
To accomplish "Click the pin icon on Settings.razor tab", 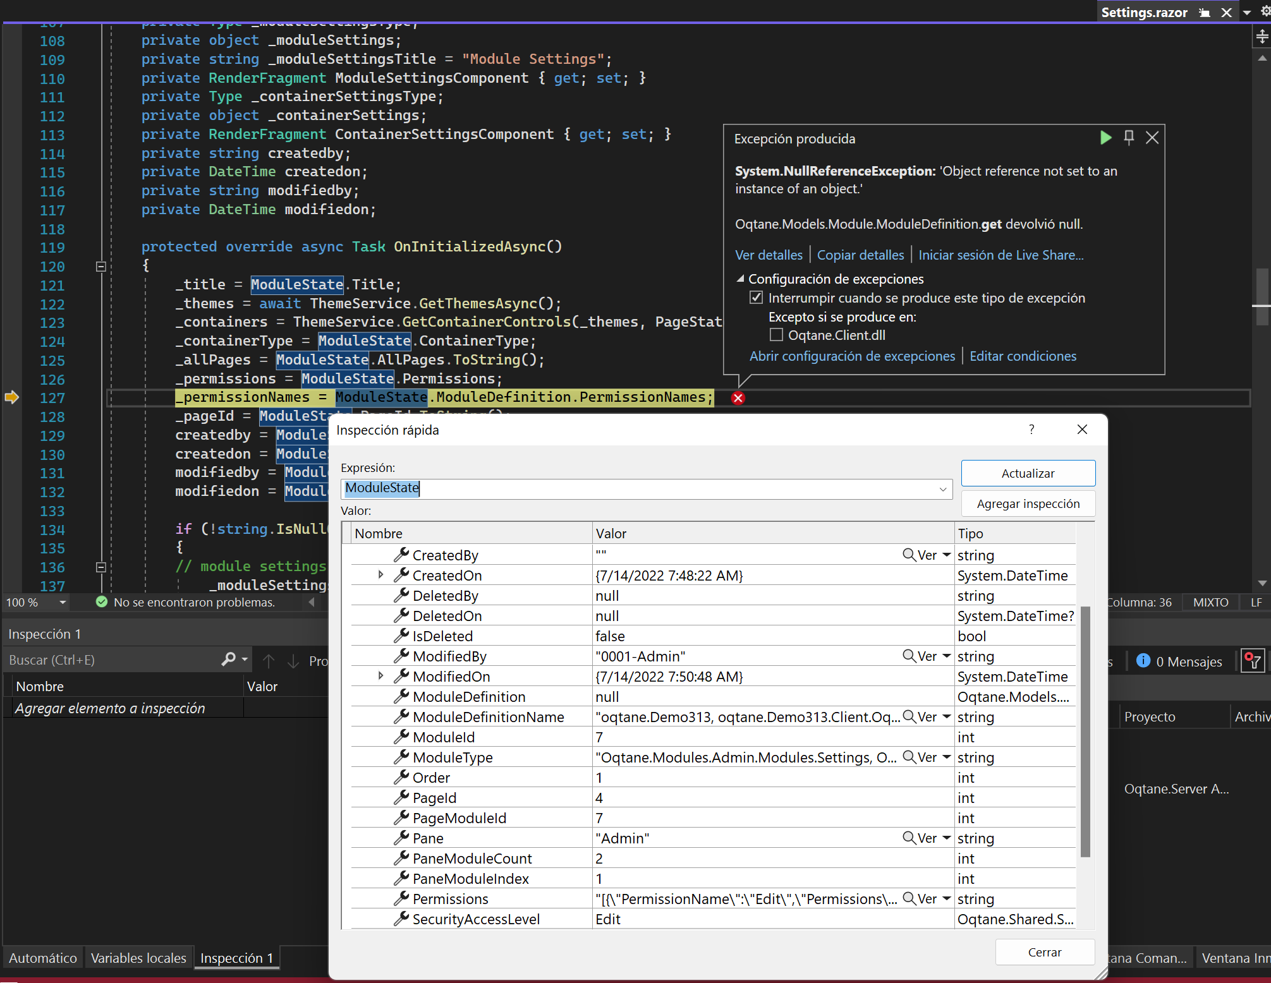I will [1205, 13].
